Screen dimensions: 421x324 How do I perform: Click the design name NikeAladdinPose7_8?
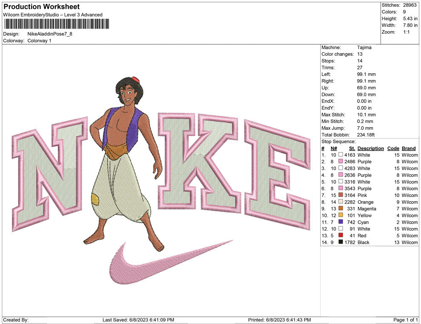[50, 34]
